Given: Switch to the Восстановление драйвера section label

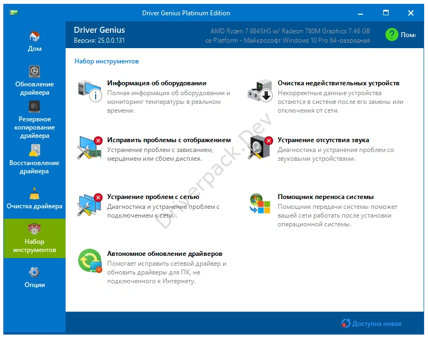Looking at the screenshot, I should (34, 167).
